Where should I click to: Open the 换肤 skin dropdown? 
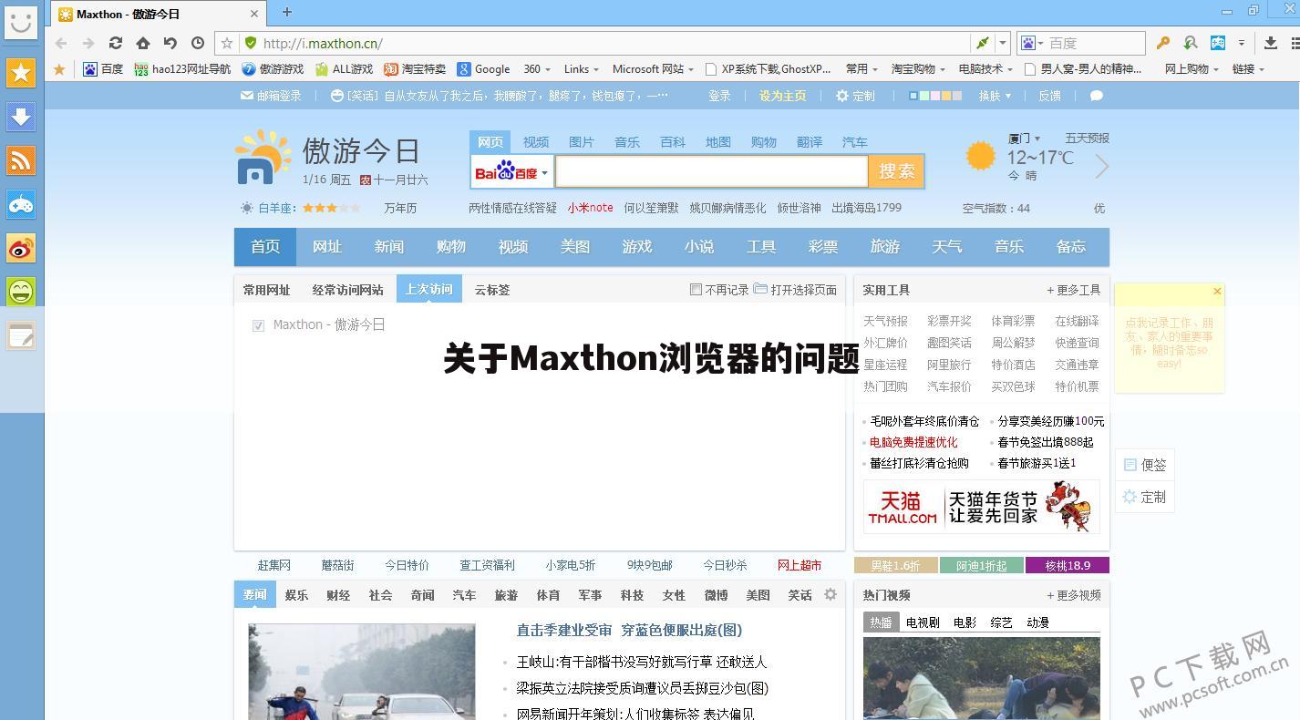tap(996, 96)
